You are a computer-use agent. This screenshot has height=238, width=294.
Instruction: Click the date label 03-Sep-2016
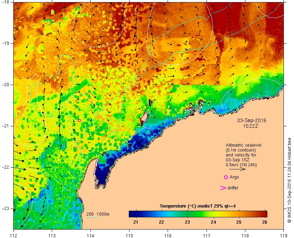point(252,120)
